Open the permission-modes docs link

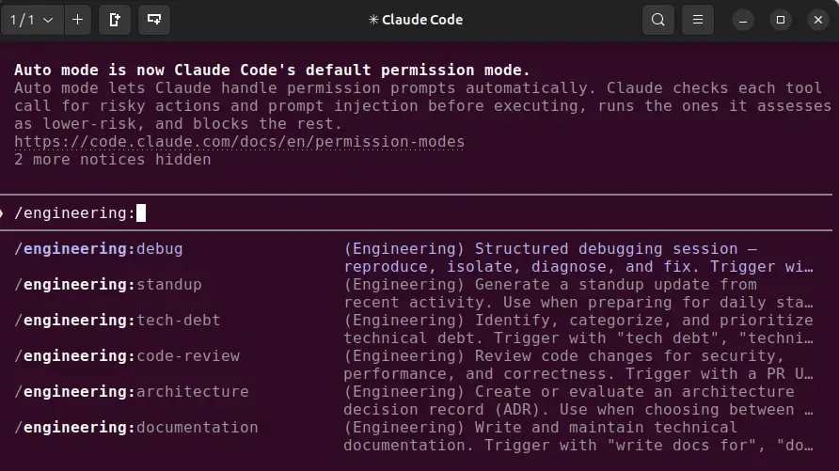(239, 142)
